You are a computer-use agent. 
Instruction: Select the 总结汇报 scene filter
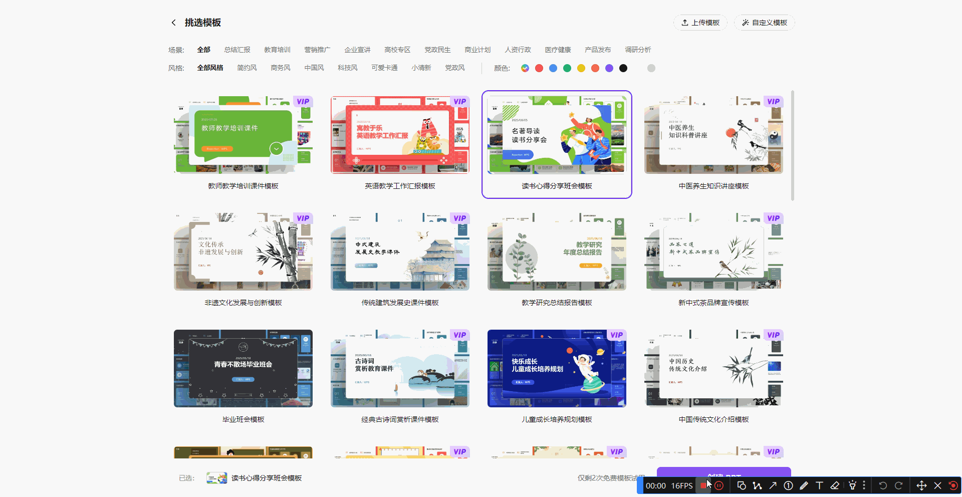[x=237, y=50]
